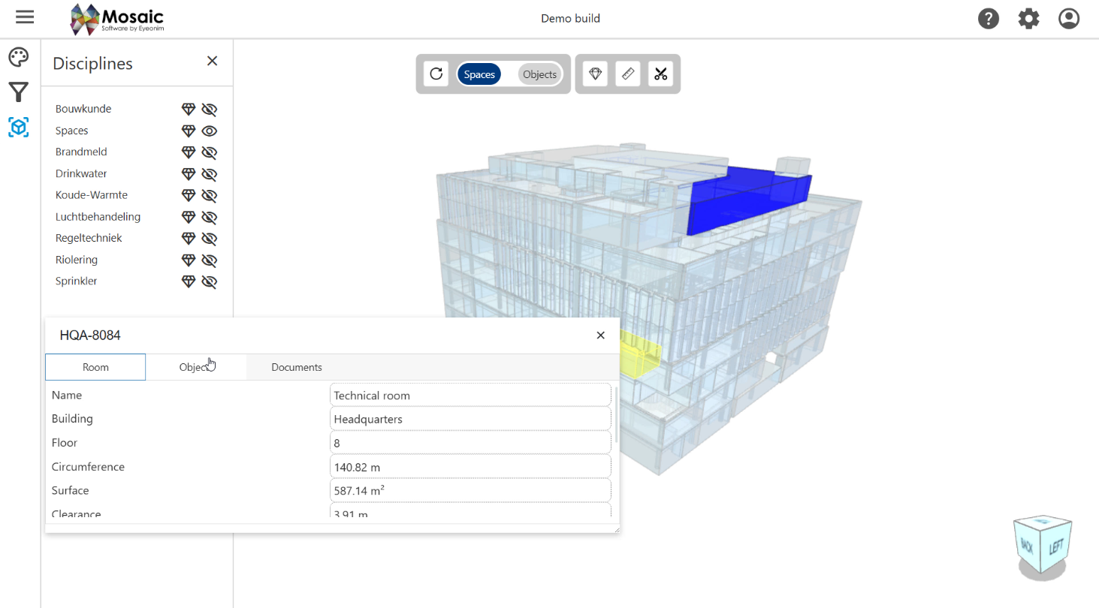
Task: Show the Koude-Warmte discipline
Action: point(210,196)
